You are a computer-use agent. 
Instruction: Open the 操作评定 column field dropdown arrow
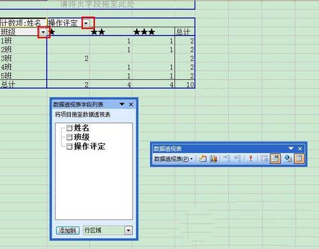pyautogui.click(x=86, y=23)
